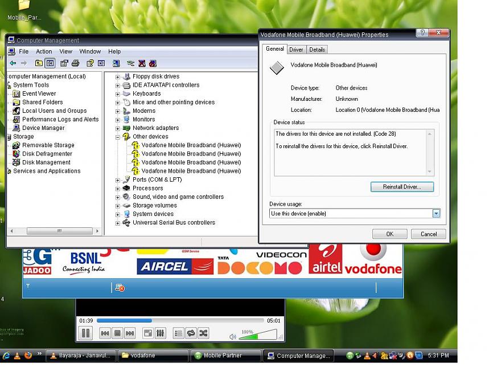489x367 pixels.
Task: Mute audio using the speaker icon
Action: 232,337
